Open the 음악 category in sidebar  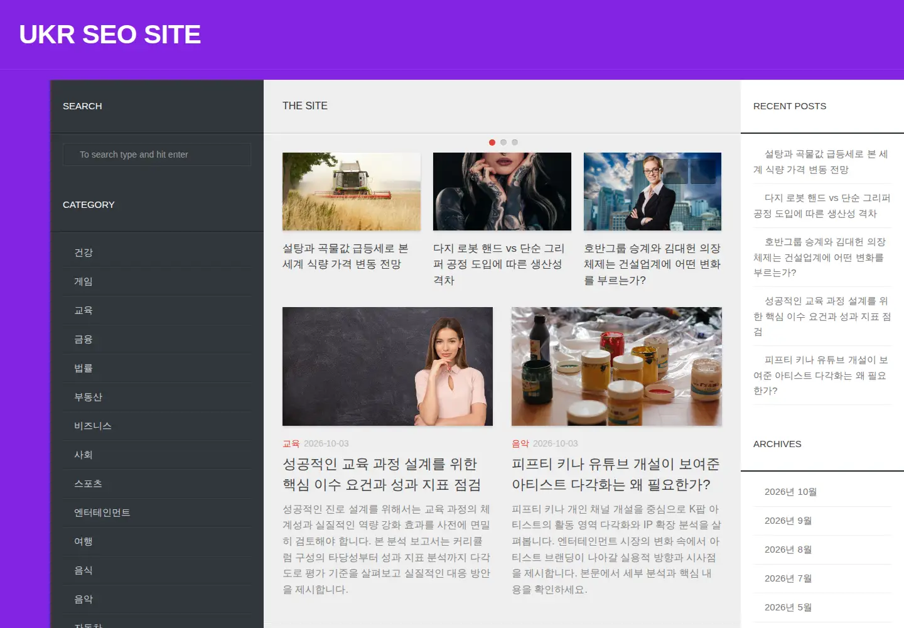click(83, 599)
